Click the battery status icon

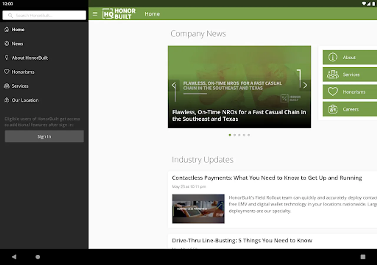[x=373, y=4]
